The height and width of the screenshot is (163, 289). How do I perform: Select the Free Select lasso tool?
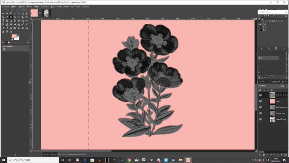pyautogui.click(x=11, y=14)
